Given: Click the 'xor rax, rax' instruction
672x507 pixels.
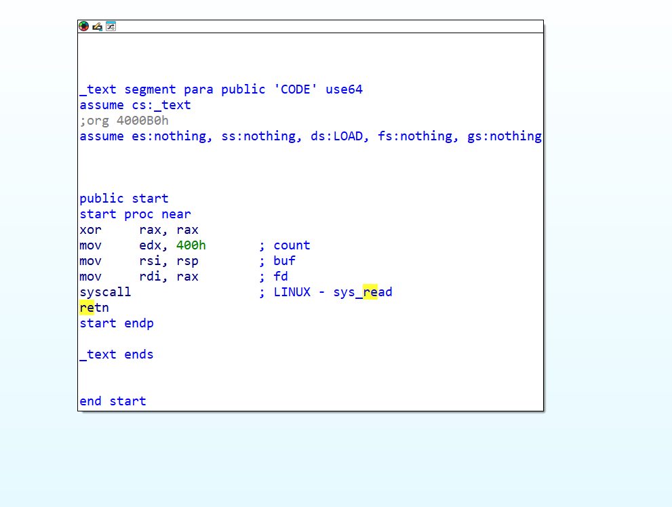Looking at the screenshot, I should (x=138, y=230).
